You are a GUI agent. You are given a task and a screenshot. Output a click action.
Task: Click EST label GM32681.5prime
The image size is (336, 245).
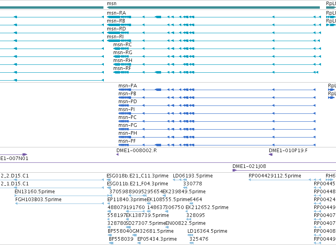[x=153, y=232]
